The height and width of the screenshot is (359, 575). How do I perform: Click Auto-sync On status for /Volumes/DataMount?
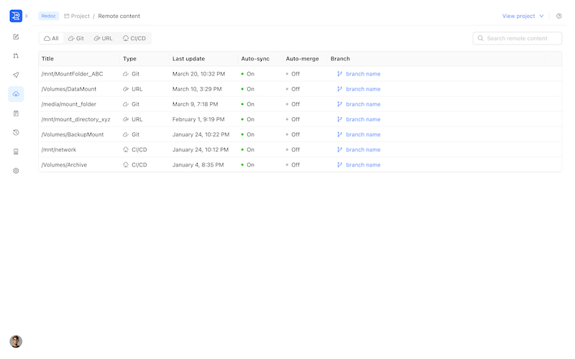click(x=248, y=89)
